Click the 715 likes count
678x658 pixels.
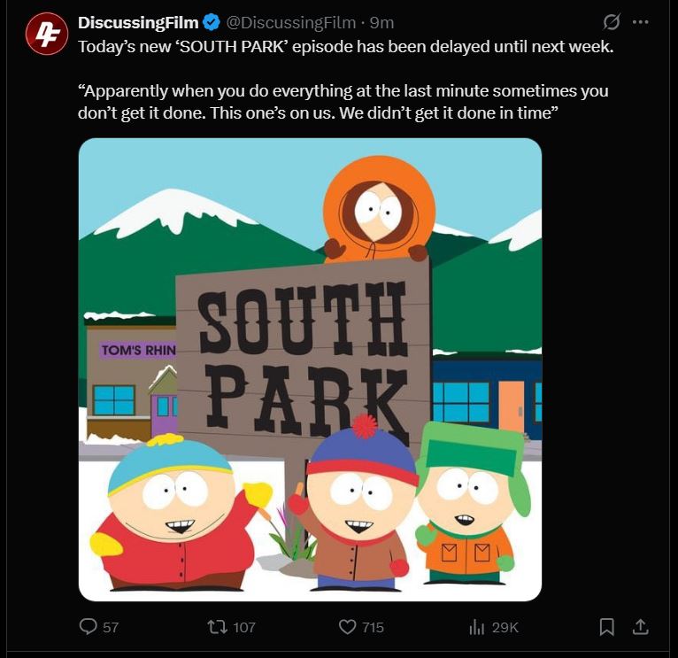tap(373, 627)
